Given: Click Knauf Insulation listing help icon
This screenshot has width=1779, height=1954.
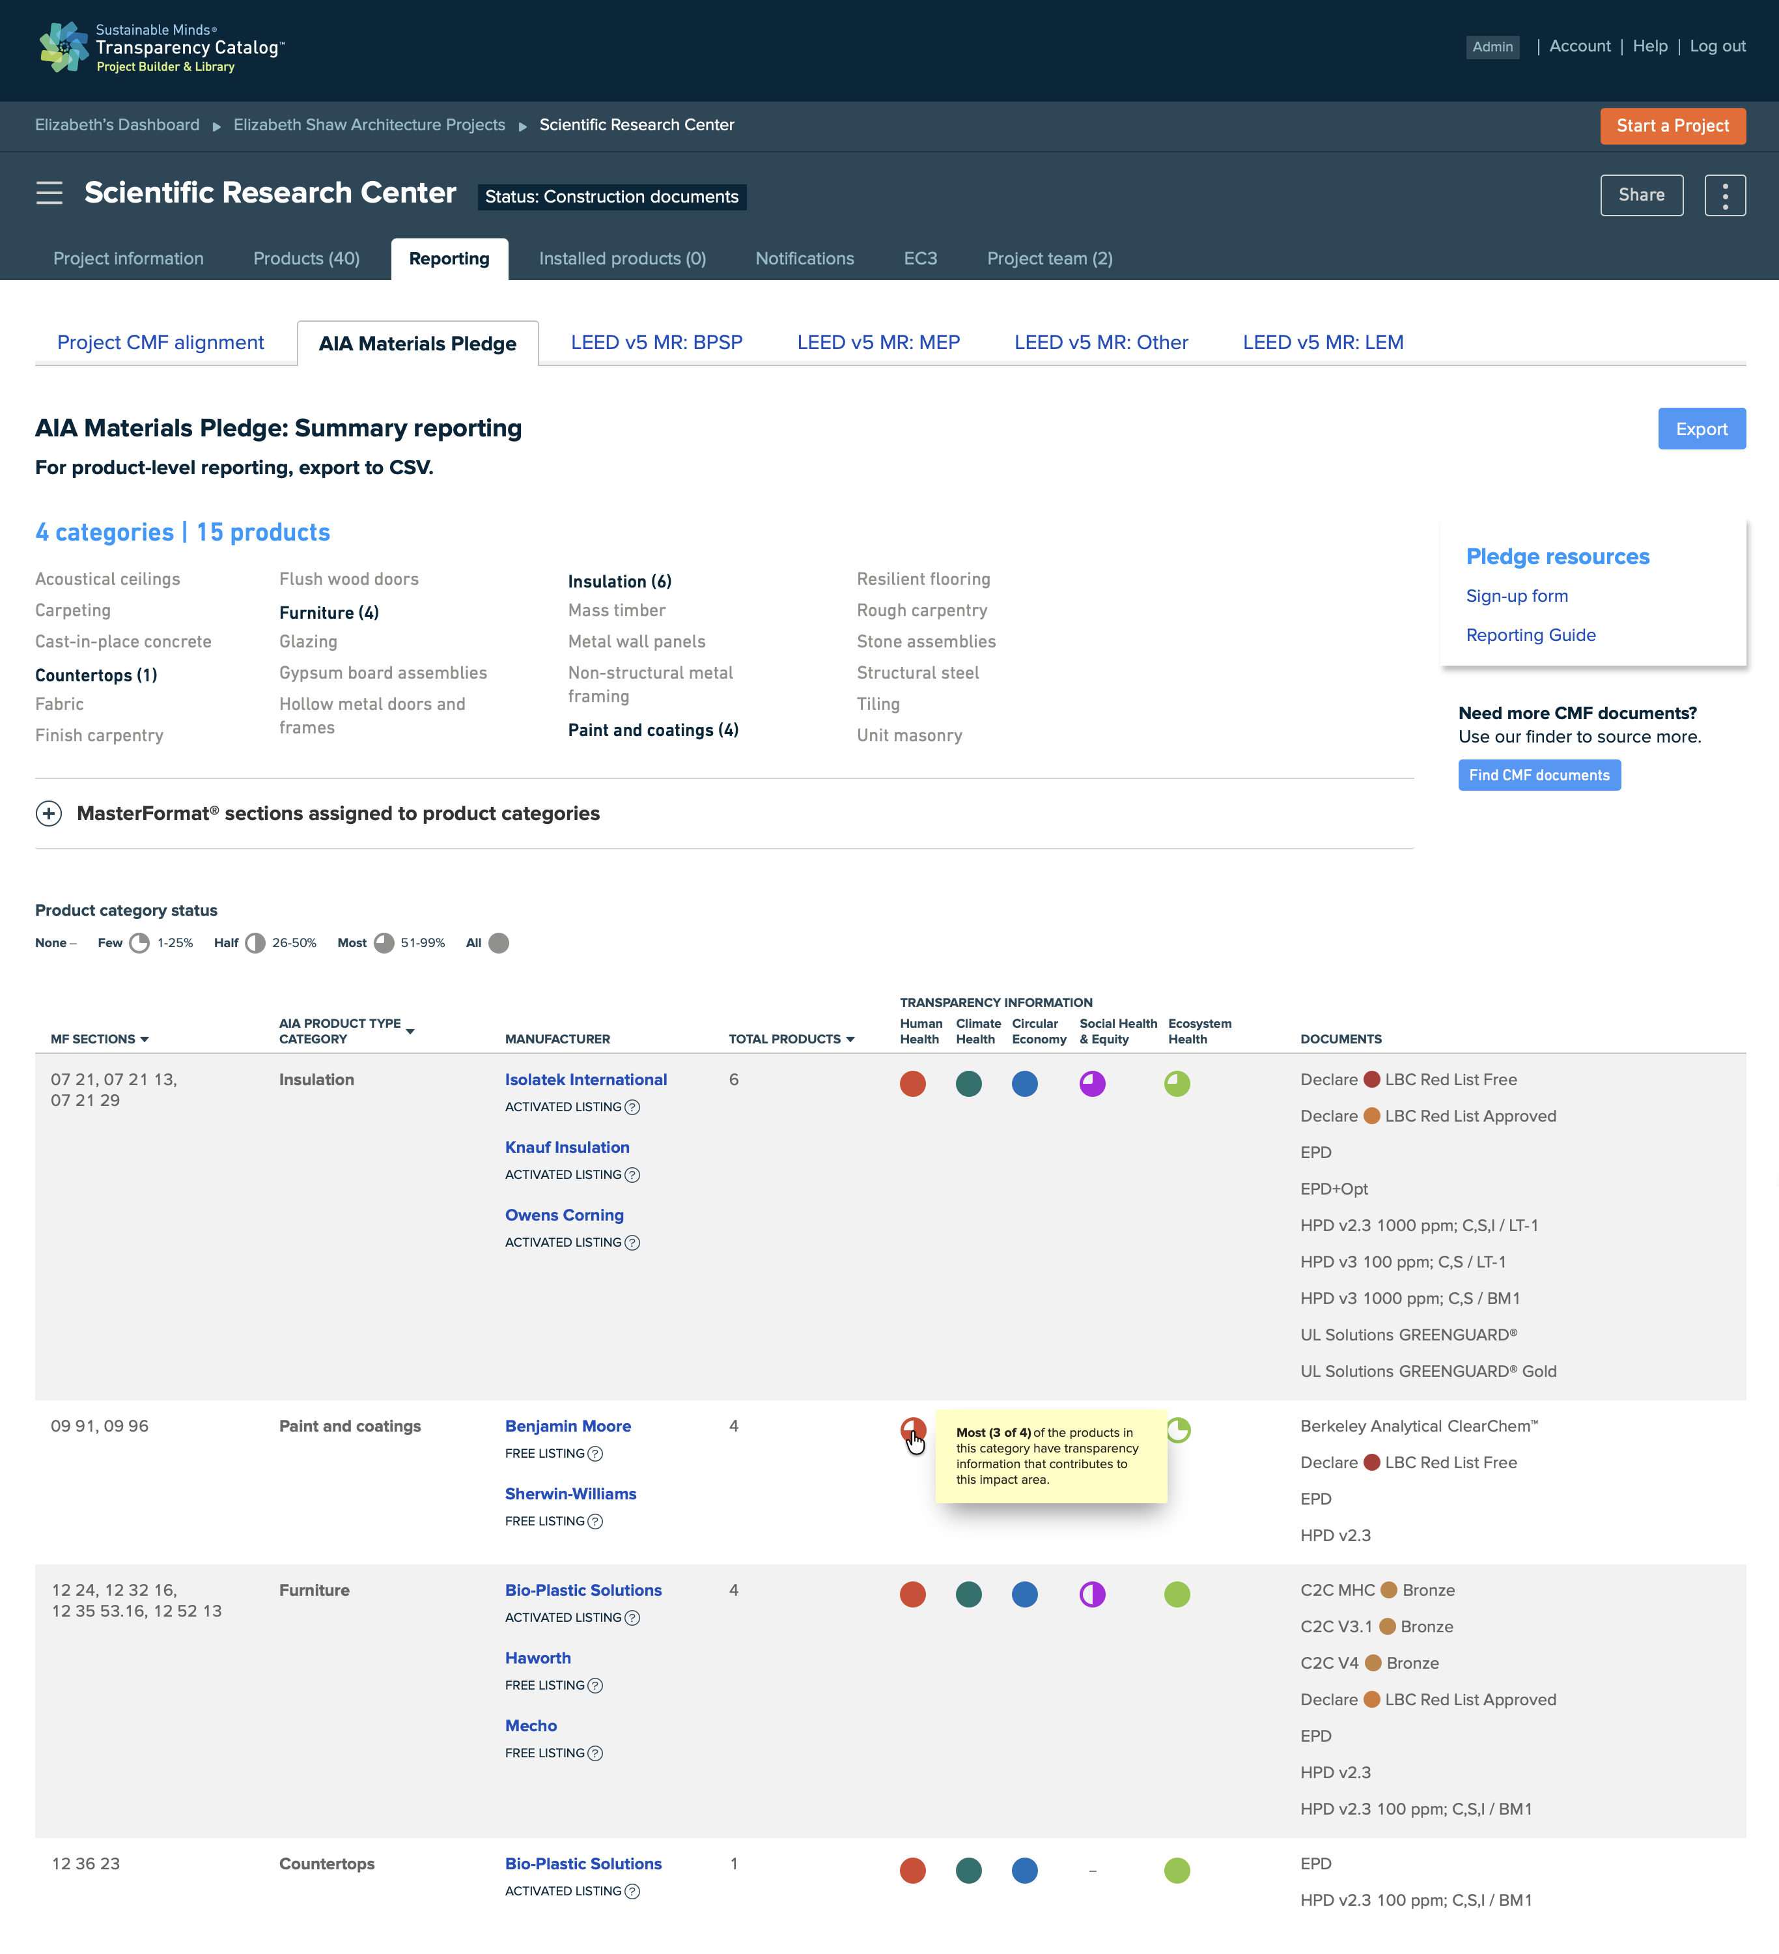Looking at the screenshot, I should click(632, 1175).
